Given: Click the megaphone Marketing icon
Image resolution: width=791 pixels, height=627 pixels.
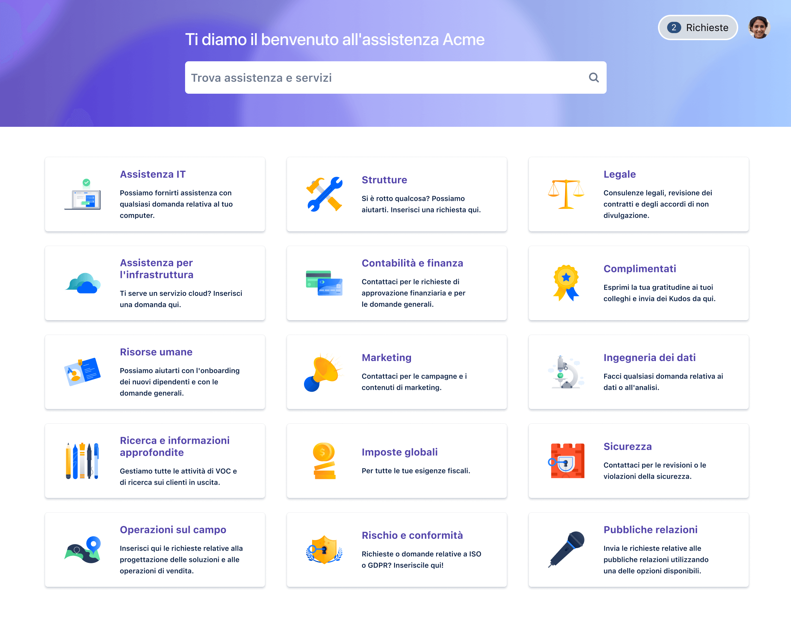Looking at the screenshot, I should coord(323,372).
